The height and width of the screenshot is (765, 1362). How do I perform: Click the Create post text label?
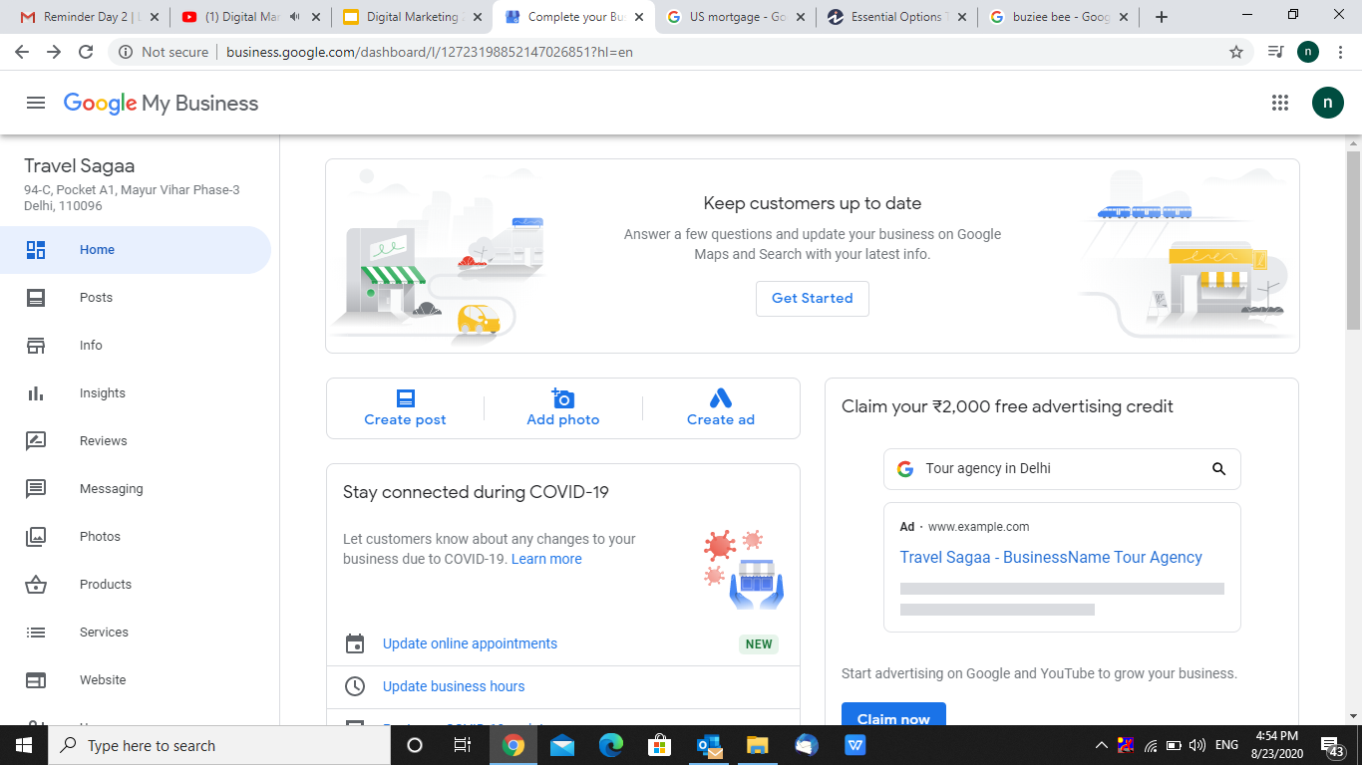click(x=405, y=420)
